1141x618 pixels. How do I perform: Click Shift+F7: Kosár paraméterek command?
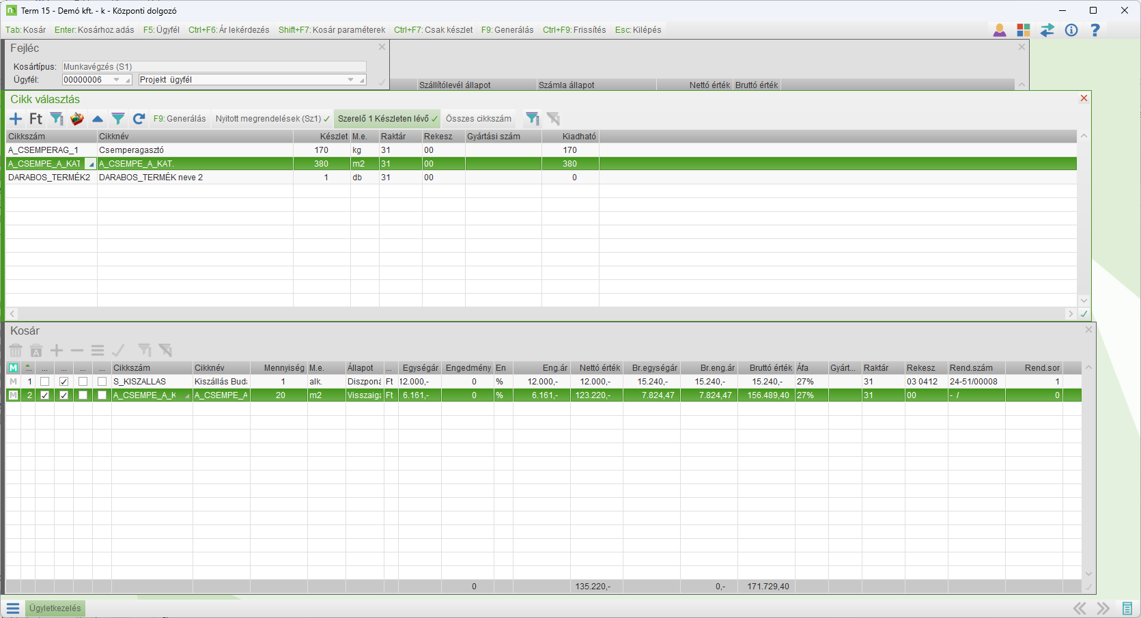point(332,30)
